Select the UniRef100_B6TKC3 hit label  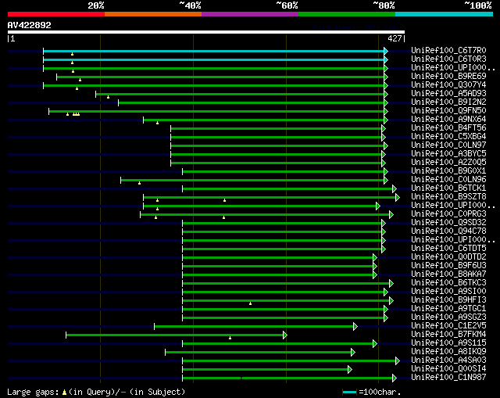click(448, 283)
